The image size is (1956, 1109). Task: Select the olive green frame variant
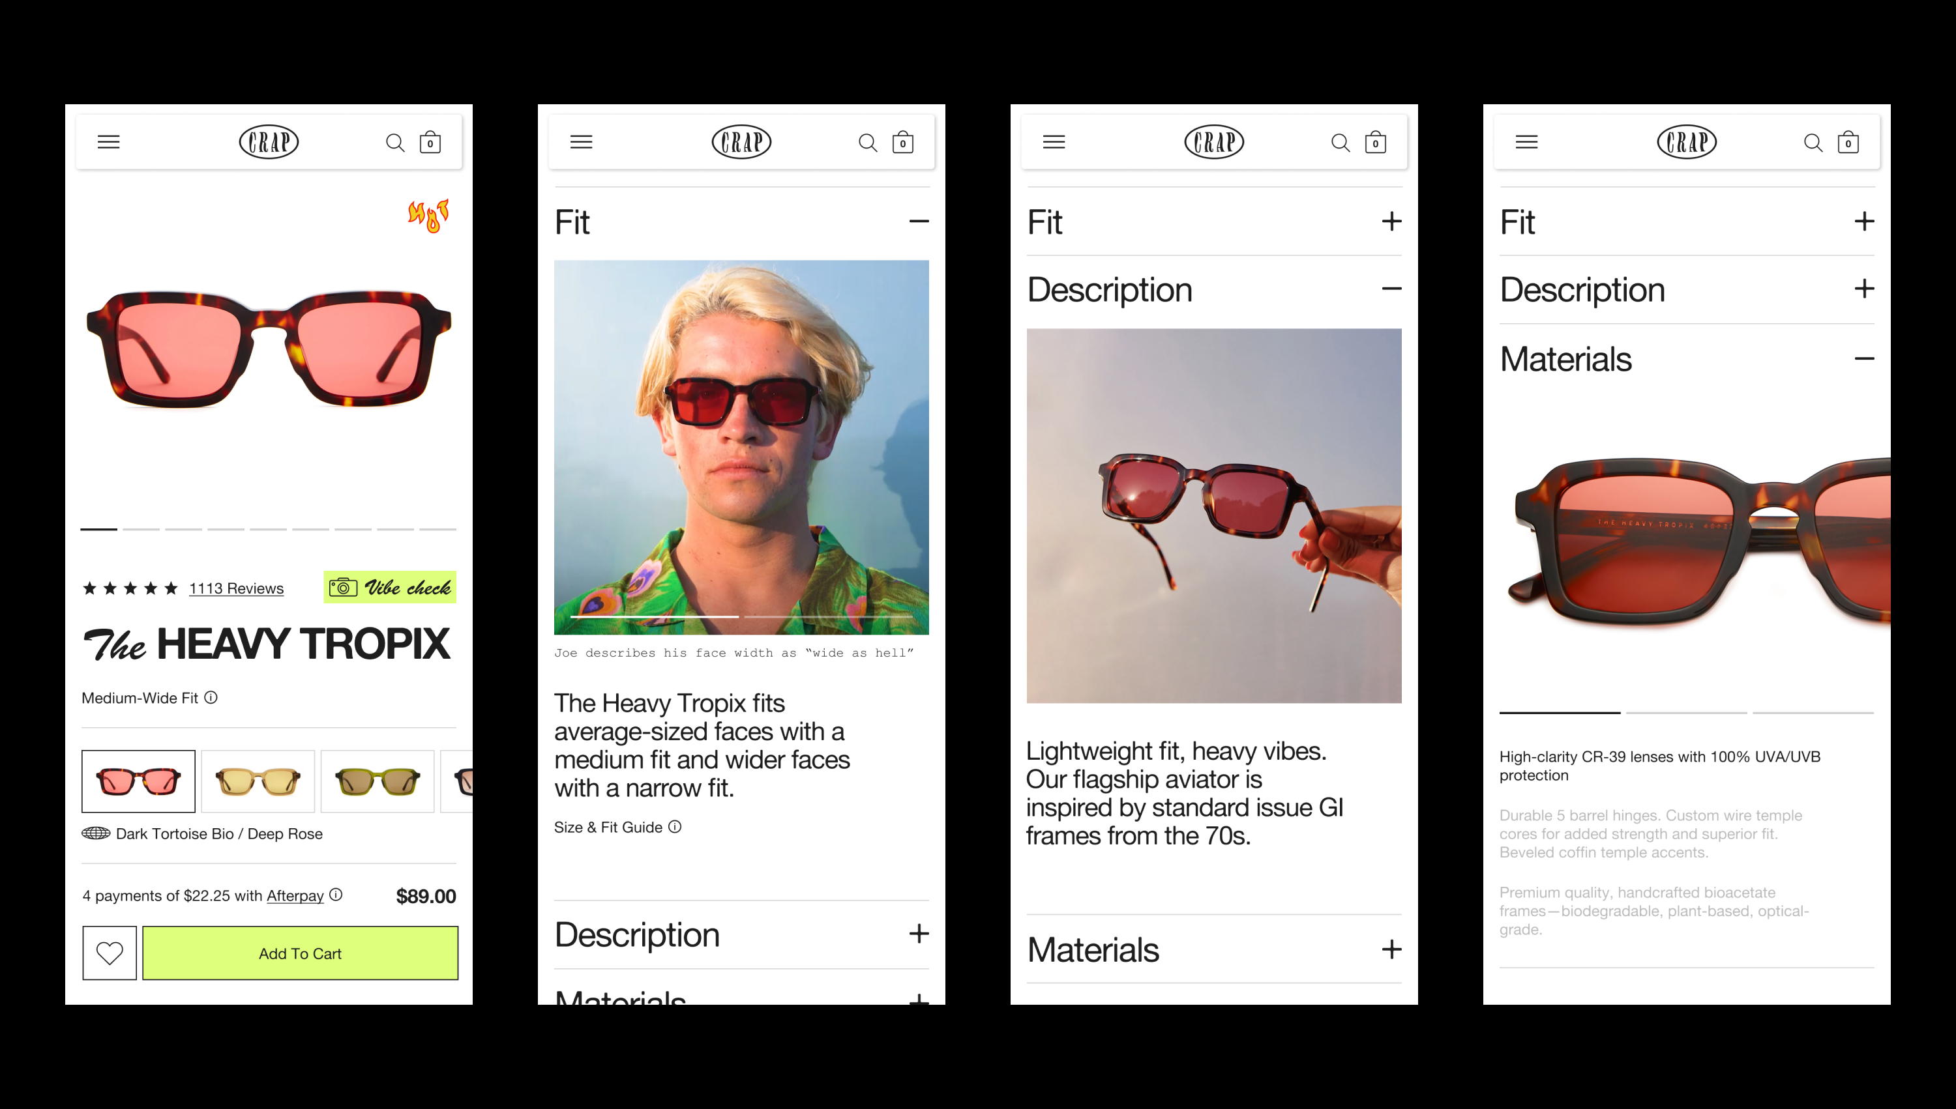pyautogui.click(x=378, y=781)
